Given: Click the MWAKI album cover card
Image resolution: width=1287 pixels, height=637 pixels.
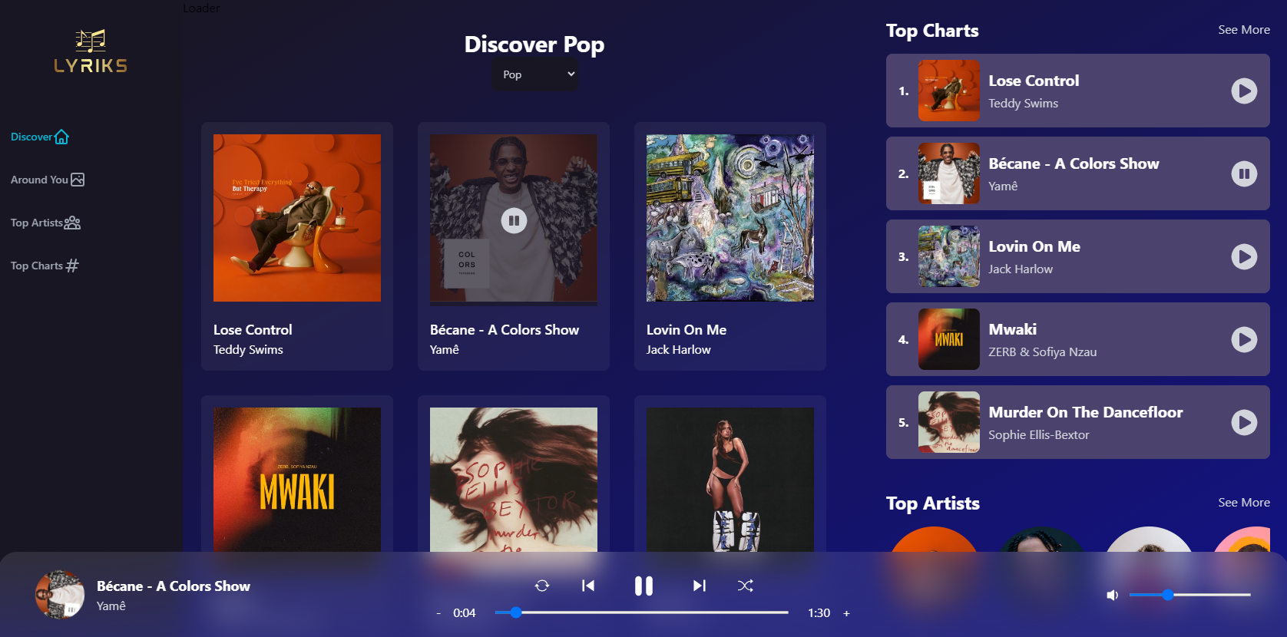Looking at the screenshot, I should [297, 480].
